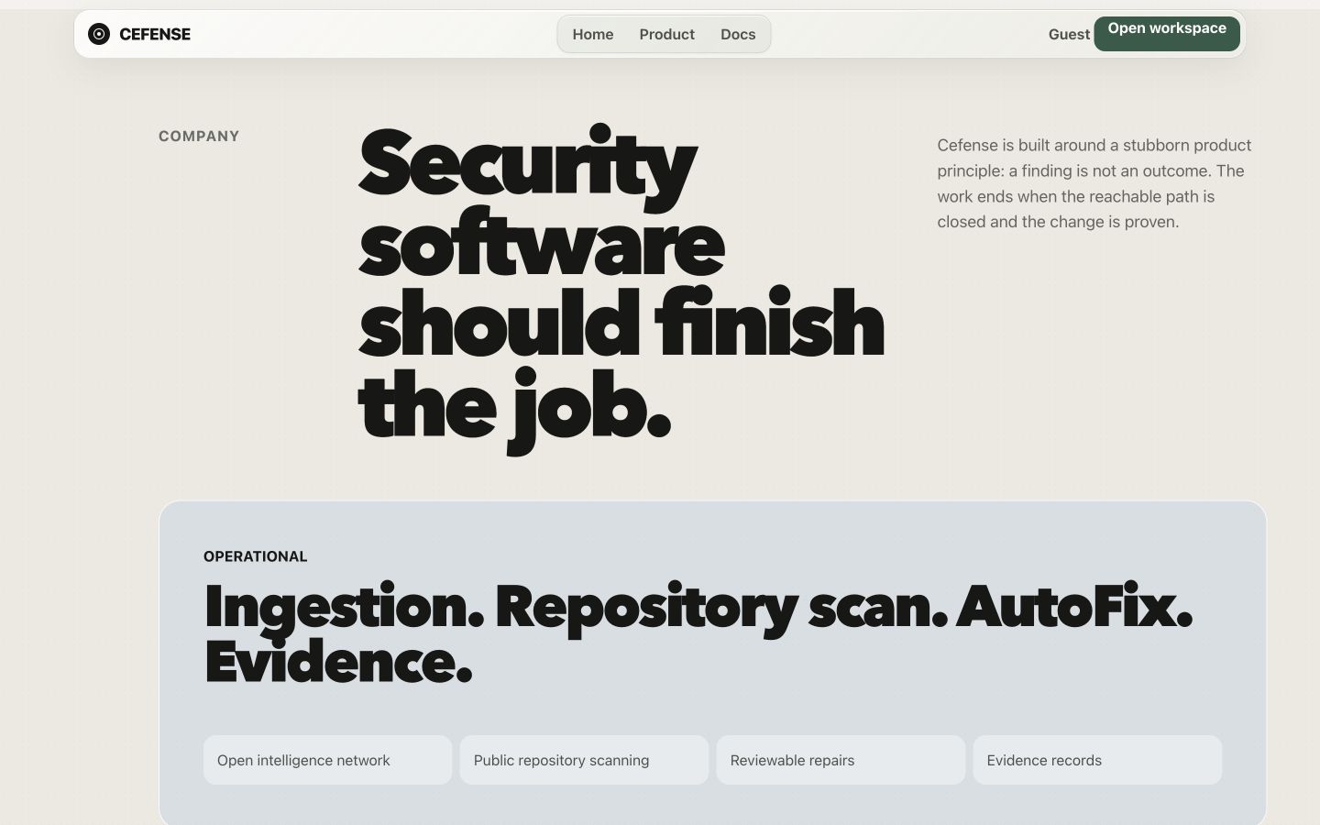Image resolution: width=1320 pixels, height=825 pixels.
Task: Click the 'Repository scan.' phrase in the heading
Action: tap(721, 609)
